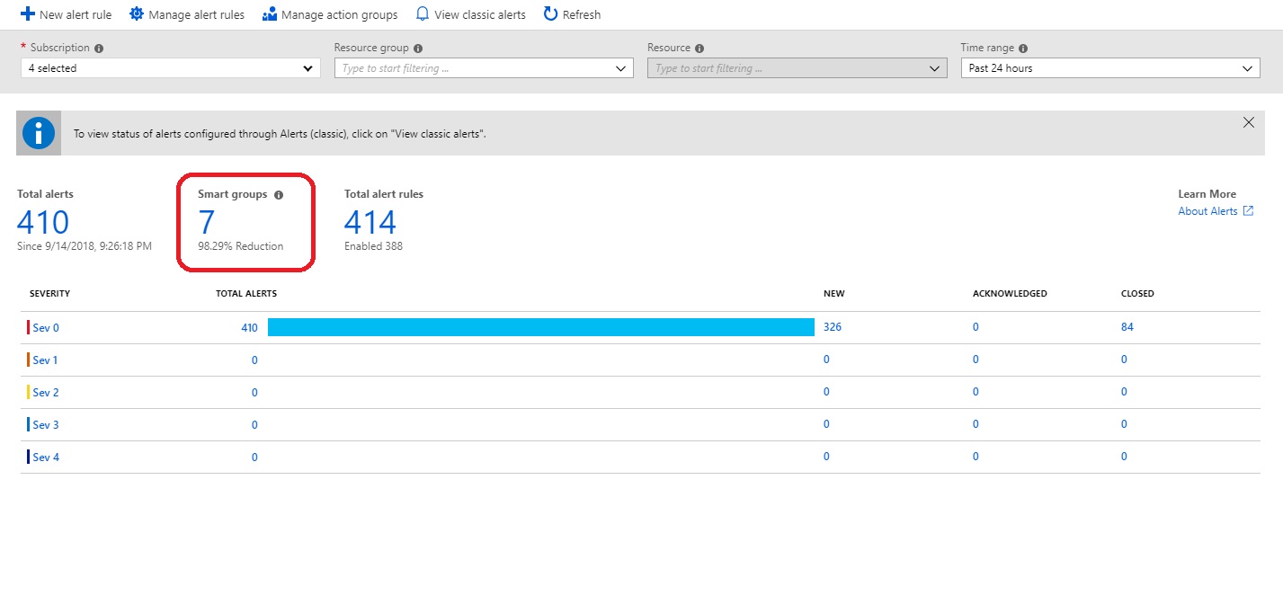
Task: Click info icon next to Resource group label
Action: coord(418,49)
